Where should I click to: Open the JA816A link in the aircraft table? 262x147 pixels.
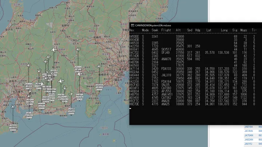[249, 127]
